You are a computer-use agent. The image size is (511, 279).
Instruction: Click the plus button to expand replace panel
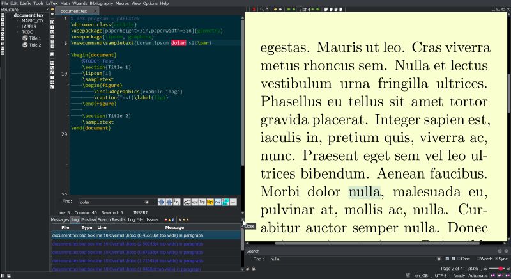coord(233,202)
